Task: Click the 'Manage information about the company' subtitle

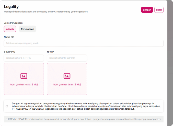Action: pos(46,12)
